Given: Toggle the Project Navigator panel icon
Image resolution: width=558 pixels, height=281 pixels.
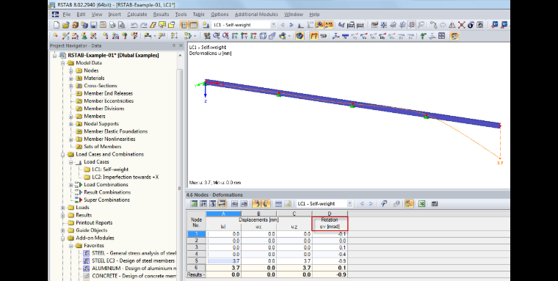Looking at the screenshot, I should tap(184, 25).
